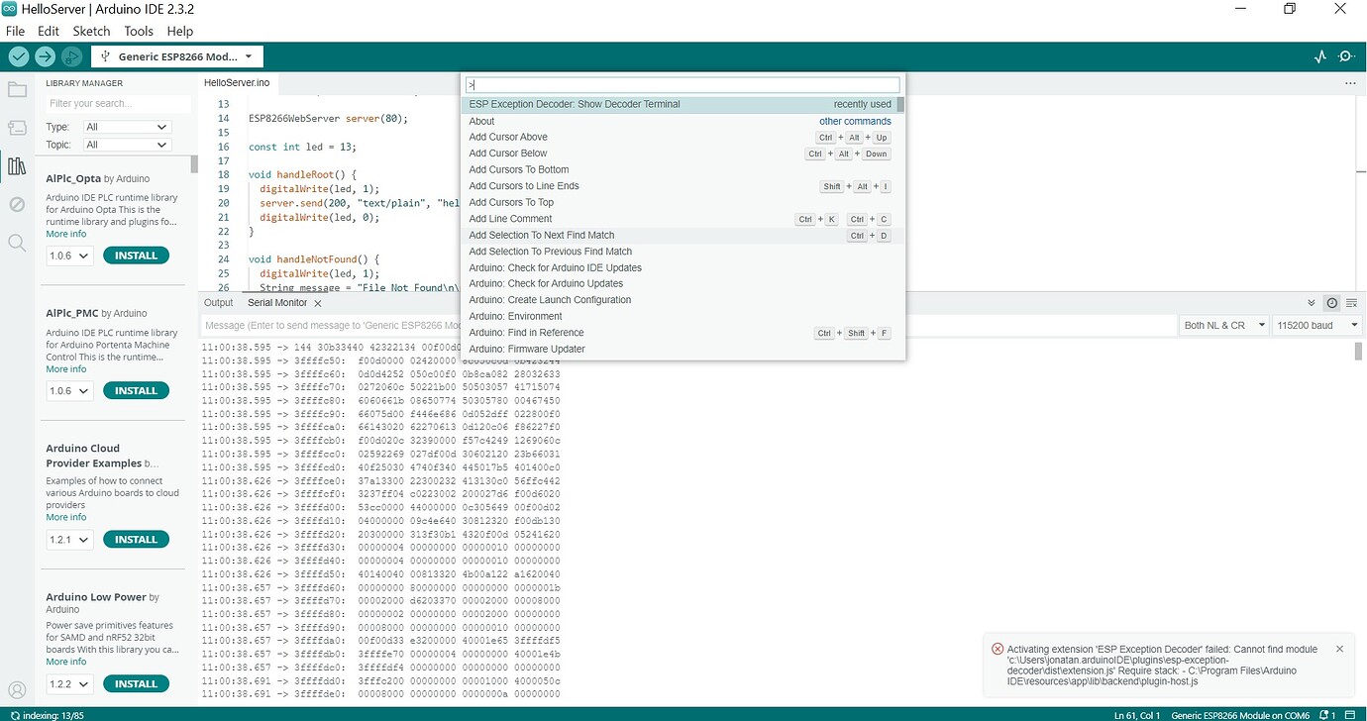Image resolution: width=1367 pixels, height=721 pixels.
Task: Start debugging from the toolbar
Action: coord(69,56)
